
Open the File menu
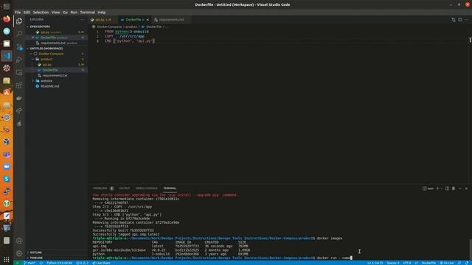[x=18, y=13]
